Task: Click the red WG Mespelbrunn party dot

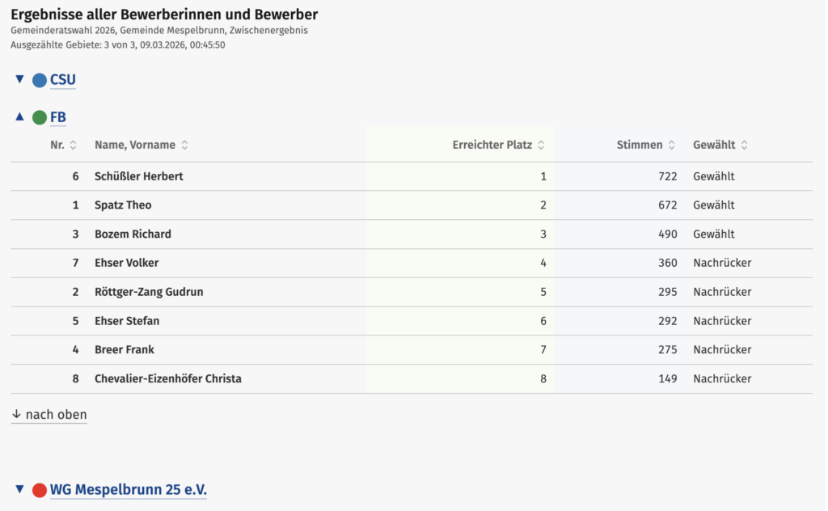Action: pyautogui.click(x=40, y=490)
